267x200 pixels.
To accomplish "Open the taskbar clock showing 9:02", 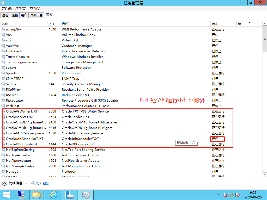I will click(x=253, y=195).
